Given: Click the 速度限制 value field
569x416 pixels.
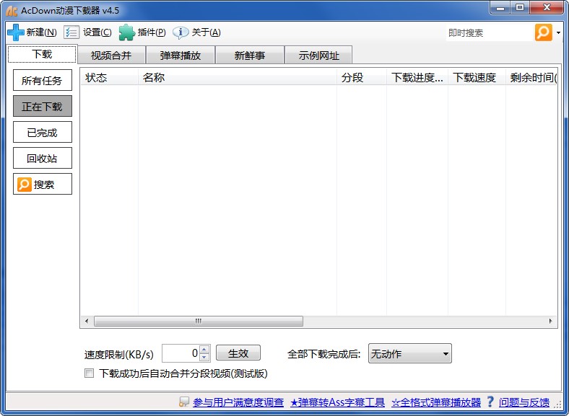Looking at the screenshot, I should (181, 353).
